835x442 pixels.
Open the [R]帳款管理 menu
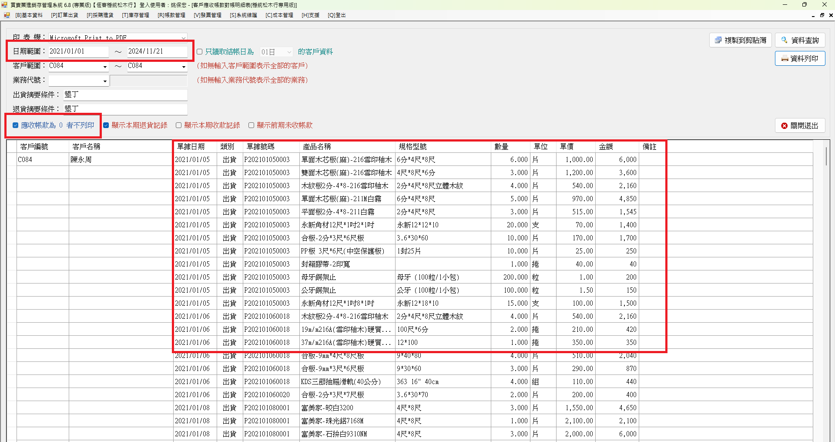(171, 15)
